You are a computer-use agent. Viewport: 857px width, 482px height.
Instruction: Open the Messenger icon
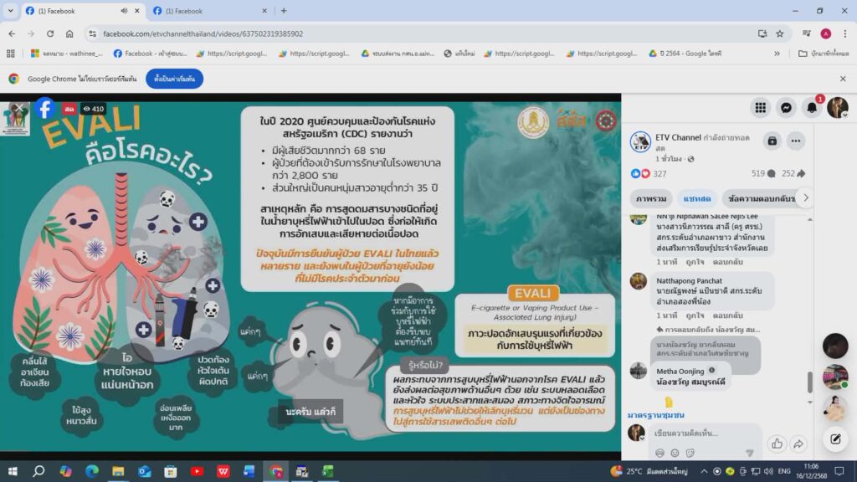coord(786,108)
